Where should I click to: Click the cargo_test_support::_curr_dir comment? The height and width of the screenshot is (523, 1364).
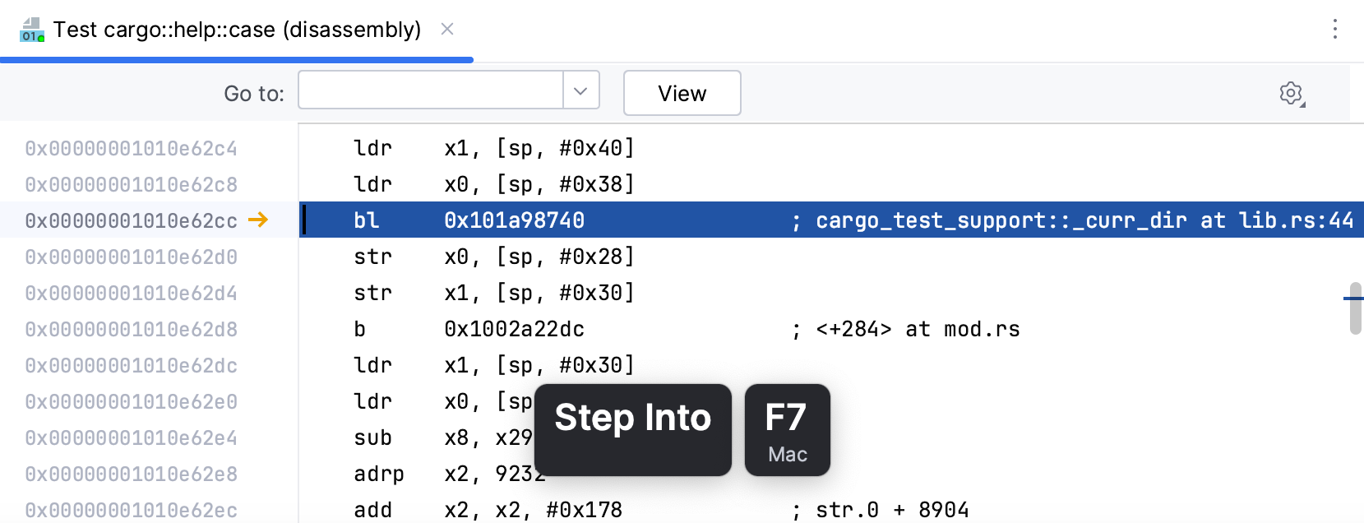(x=1001, y=220)
